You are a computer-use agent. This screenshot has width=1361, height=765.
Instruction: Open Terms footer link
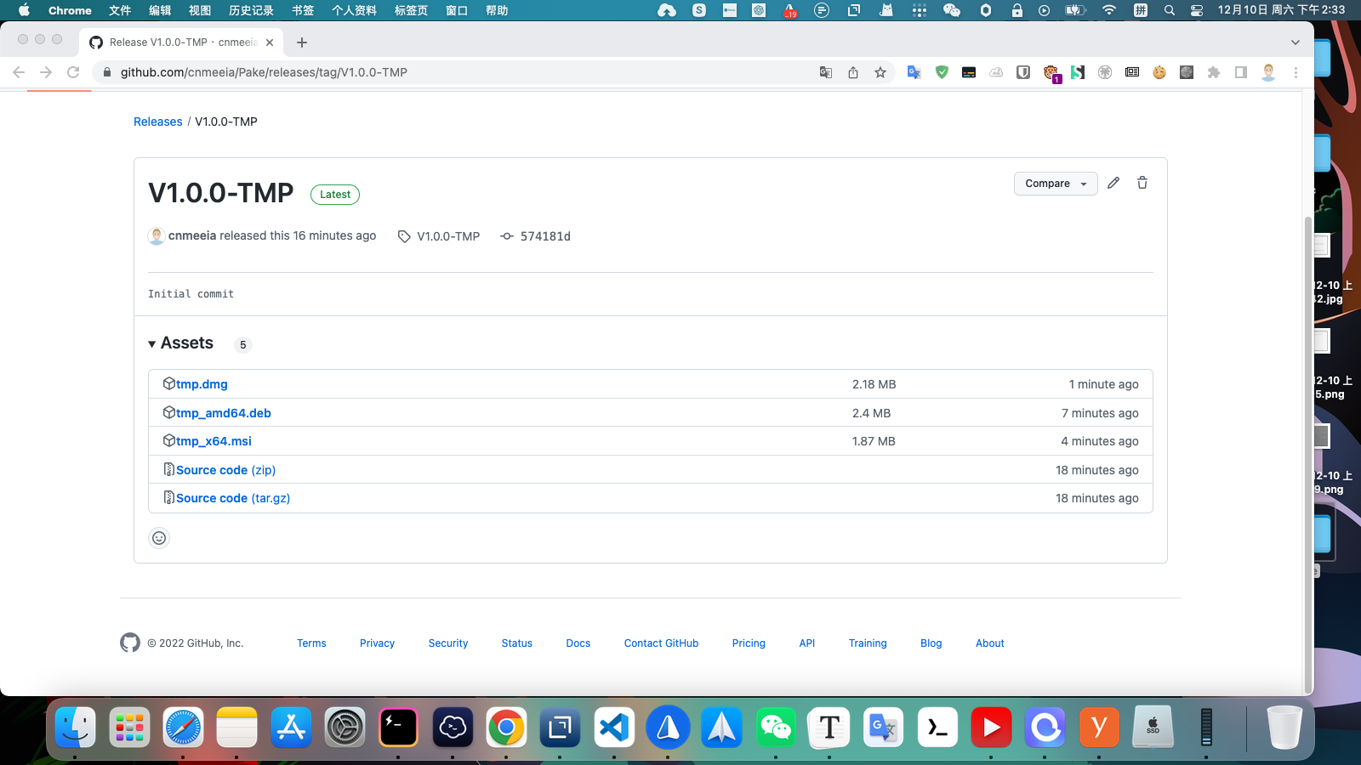(x=311, y=643)
